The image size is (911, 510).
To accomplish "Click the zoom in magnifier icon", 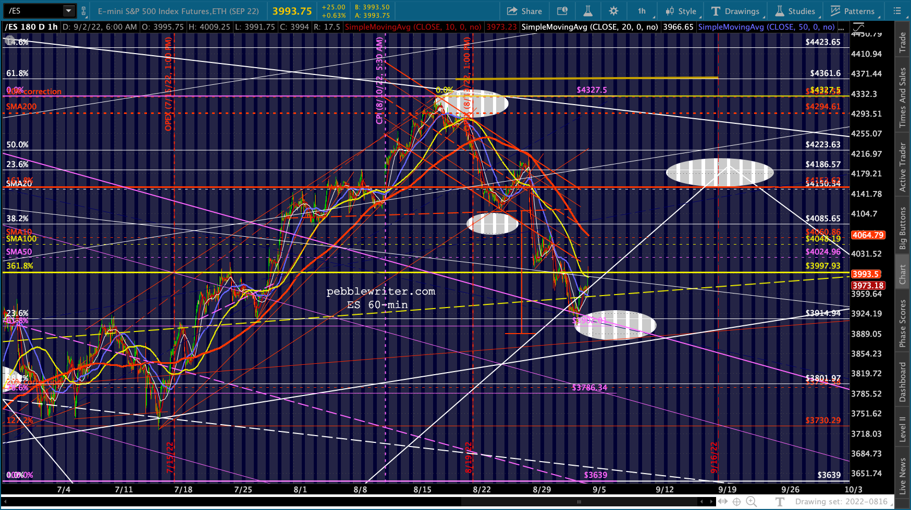I will tap(752, 502).
